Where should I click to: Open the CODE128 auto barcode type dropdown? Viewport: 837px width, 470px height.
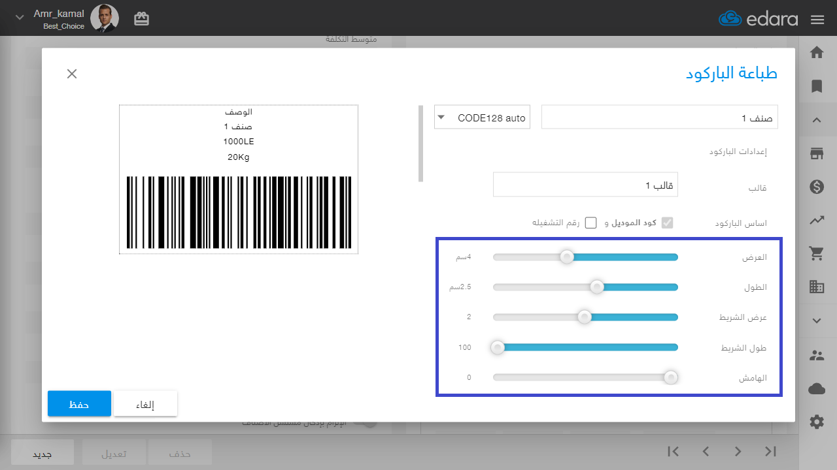(482, 117)
